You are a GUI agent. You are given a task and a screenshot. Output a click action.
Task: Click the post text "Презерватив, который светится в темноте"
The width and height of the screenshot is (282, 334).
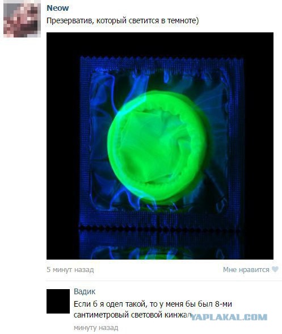pyautogui.click(x=123, y=21)
